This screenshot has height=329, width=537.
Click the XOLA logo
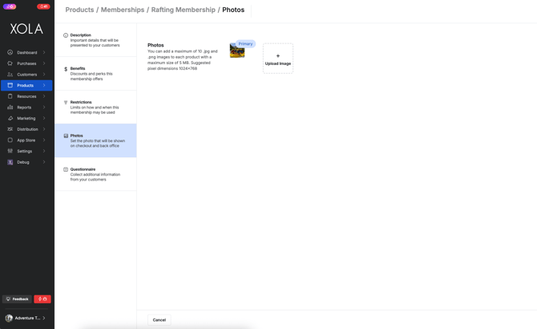[26, 29]
